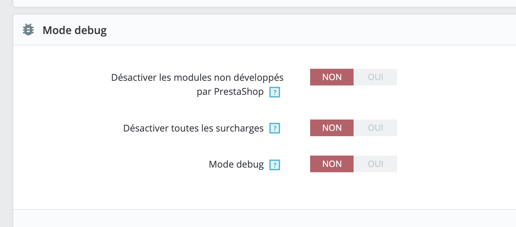
Task: Set Désactiver toutes les surcharges to OUI
Action: pyautogui.click(x=375, y=128)
